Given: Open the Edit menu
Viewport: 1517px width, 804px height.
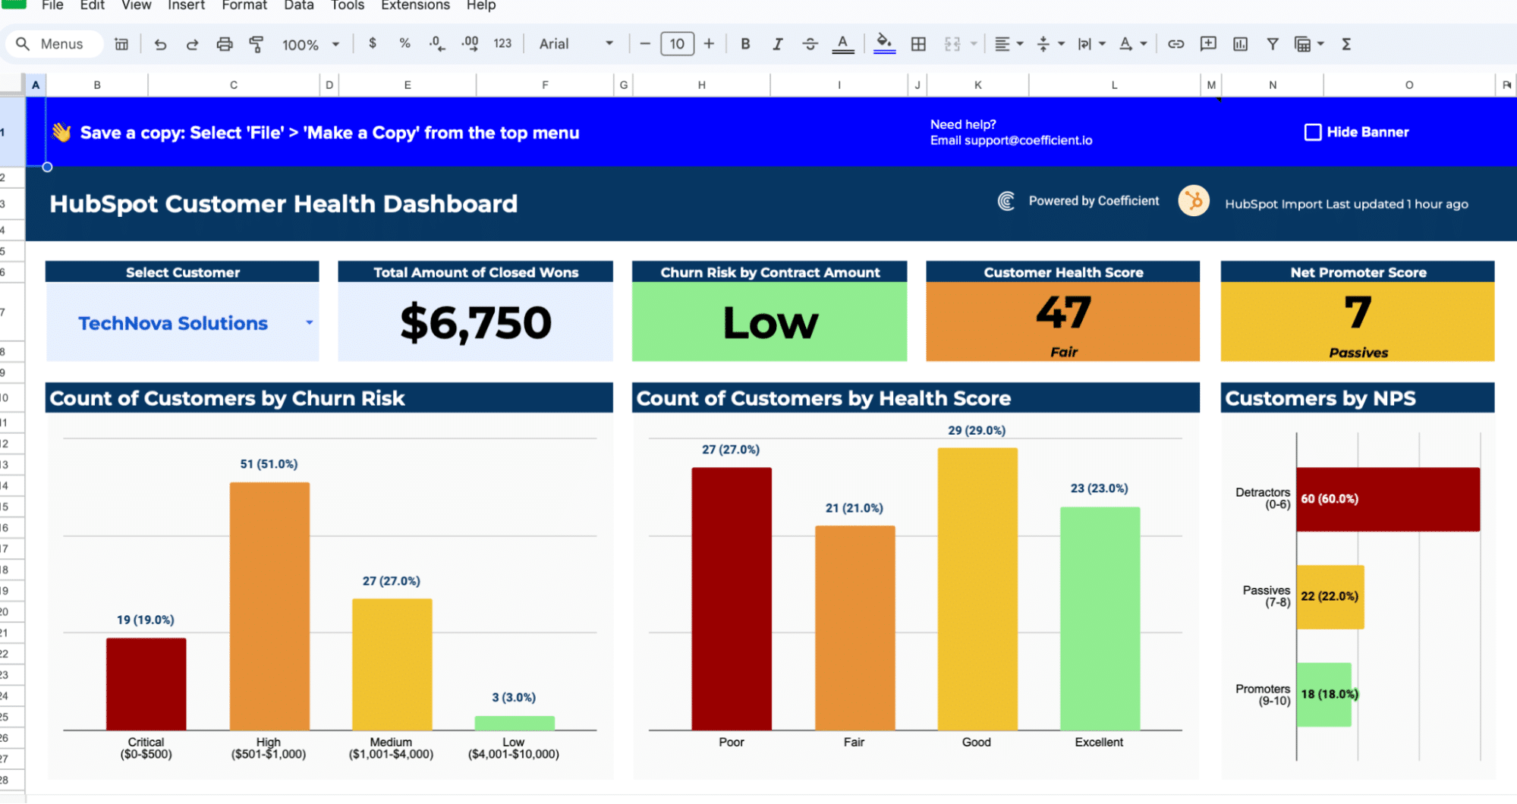Looking at the screenshot, I should coord(92,6).
